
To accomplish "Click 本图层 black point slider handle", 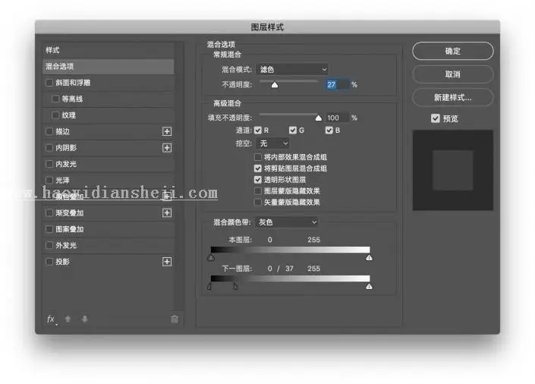I will [x=211, y=258].
